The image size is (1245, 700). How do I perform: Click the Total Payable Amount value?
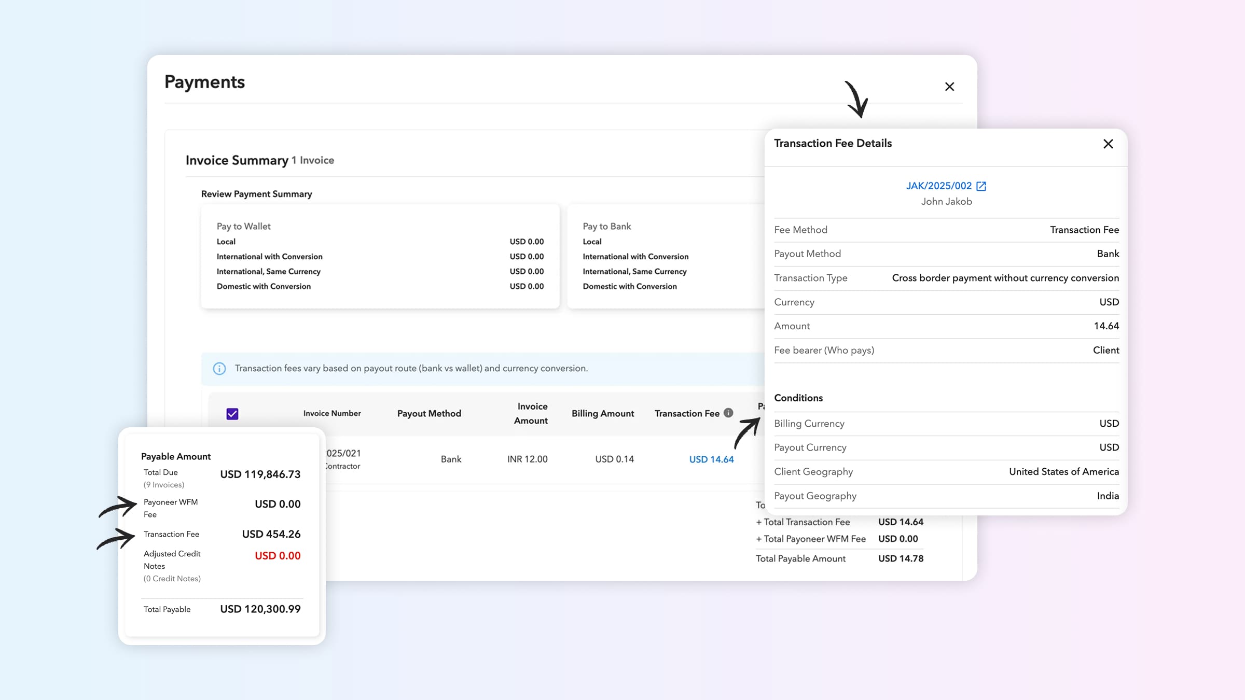(x=900, y=558)
